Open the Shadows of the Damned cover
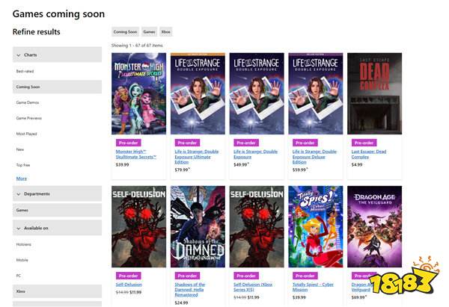 tap(198, 226)
